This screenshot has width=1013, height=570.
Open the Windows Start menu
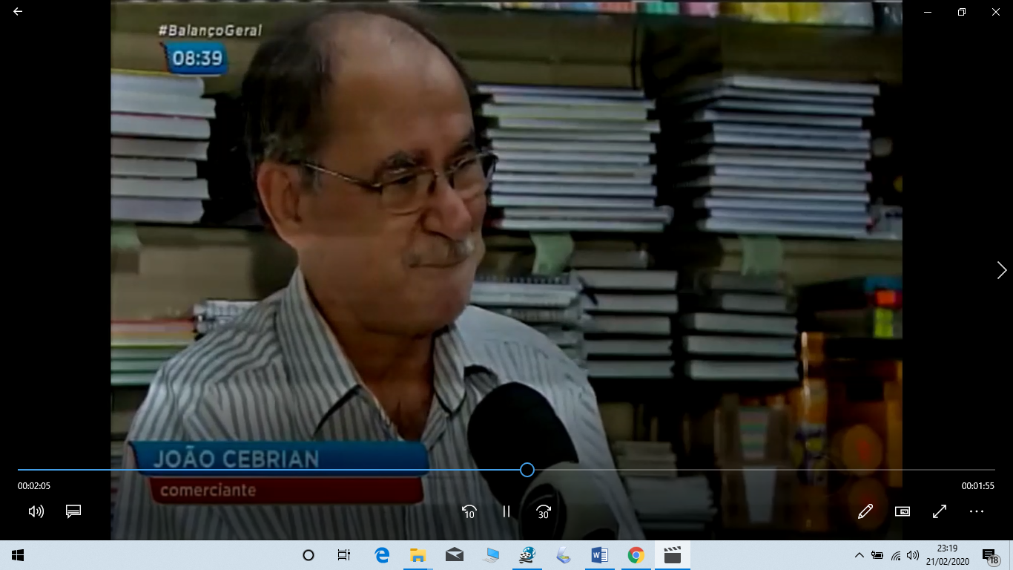point(18,555)
